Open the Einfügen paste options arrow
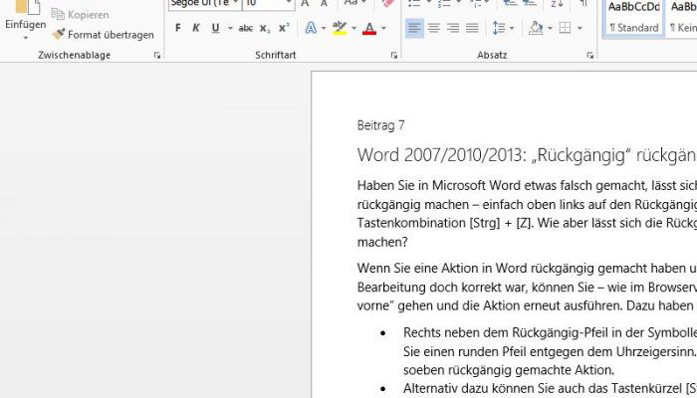Viewport: 697px width, 398px height. [25, 38]
